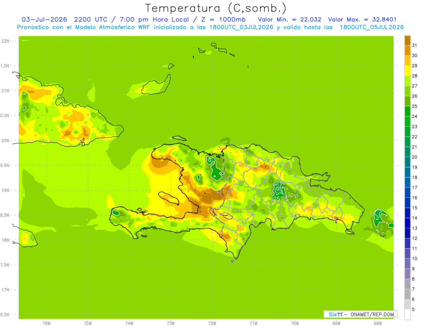424x328 pixels.
Task: Select the teal legend swatch between 19 and 20
Action: [407, 162]
